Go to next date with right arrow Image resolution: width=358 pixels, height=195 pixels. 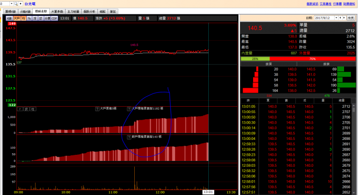point(344,18)
